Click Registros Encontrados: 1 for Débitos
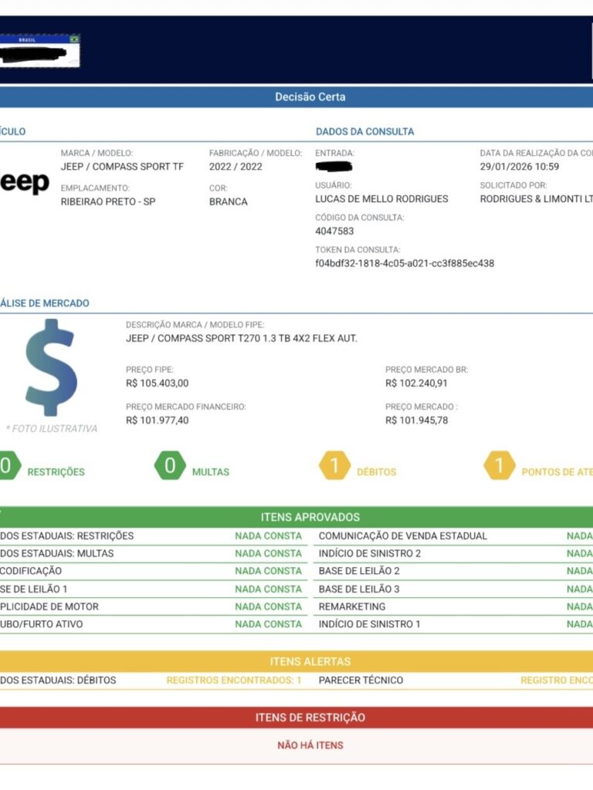The image size is (593, 790). coord(234,680)
